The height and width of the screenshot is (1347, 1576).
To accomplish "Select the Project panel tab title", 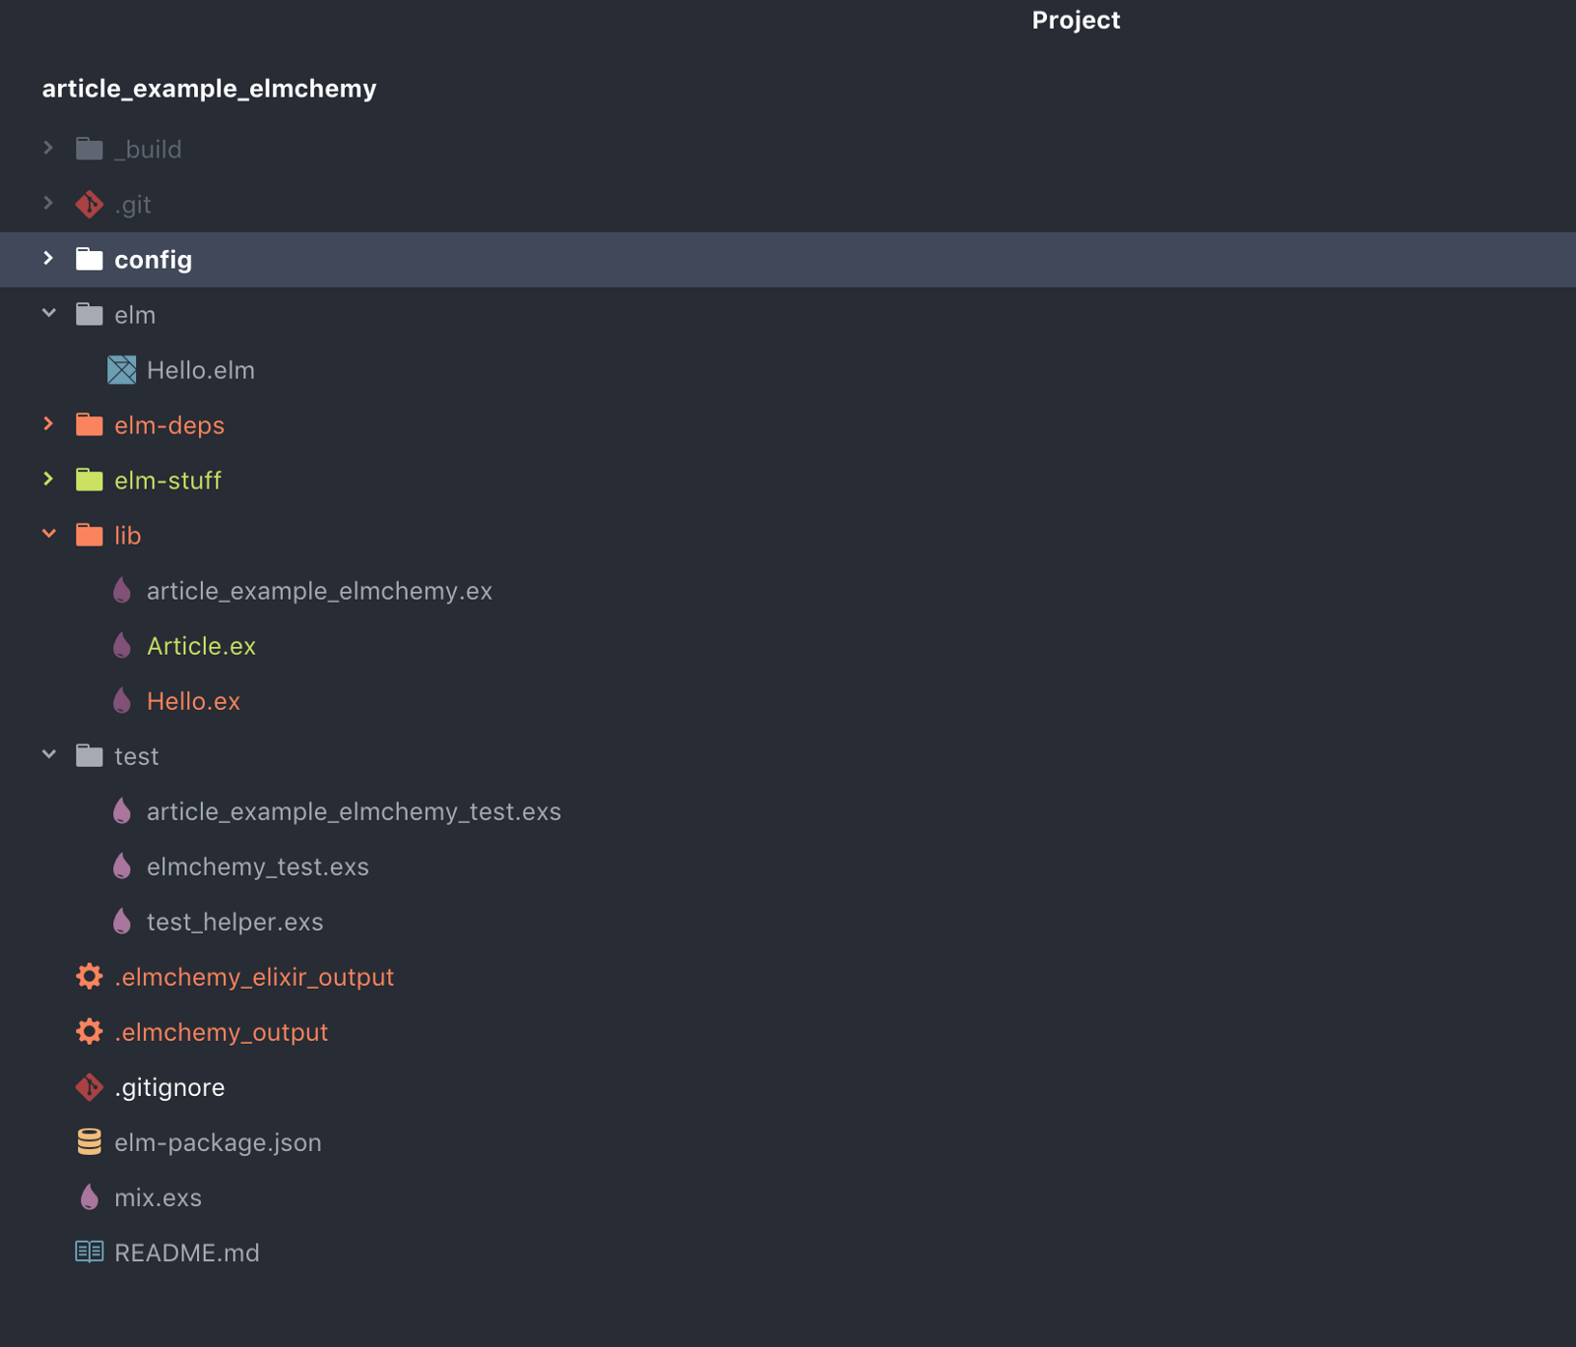I will click(1076, 21).
